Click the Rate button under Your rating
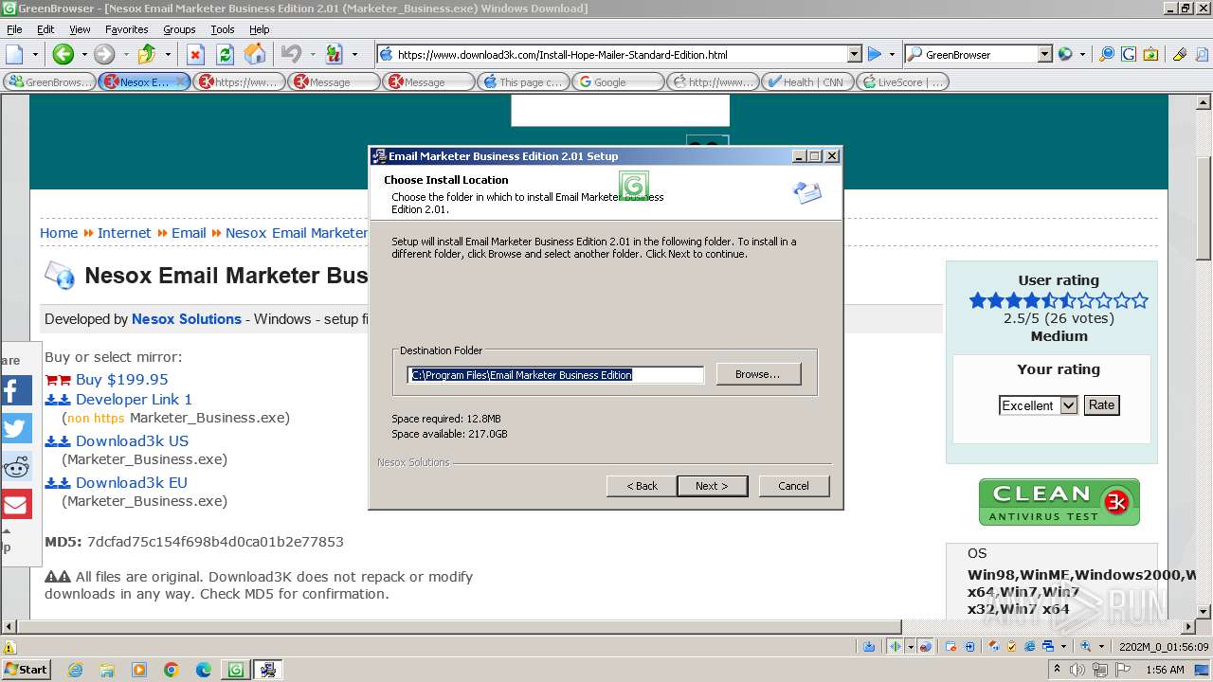This screenshot has width=1213, height=682. tap(1101, 404)
